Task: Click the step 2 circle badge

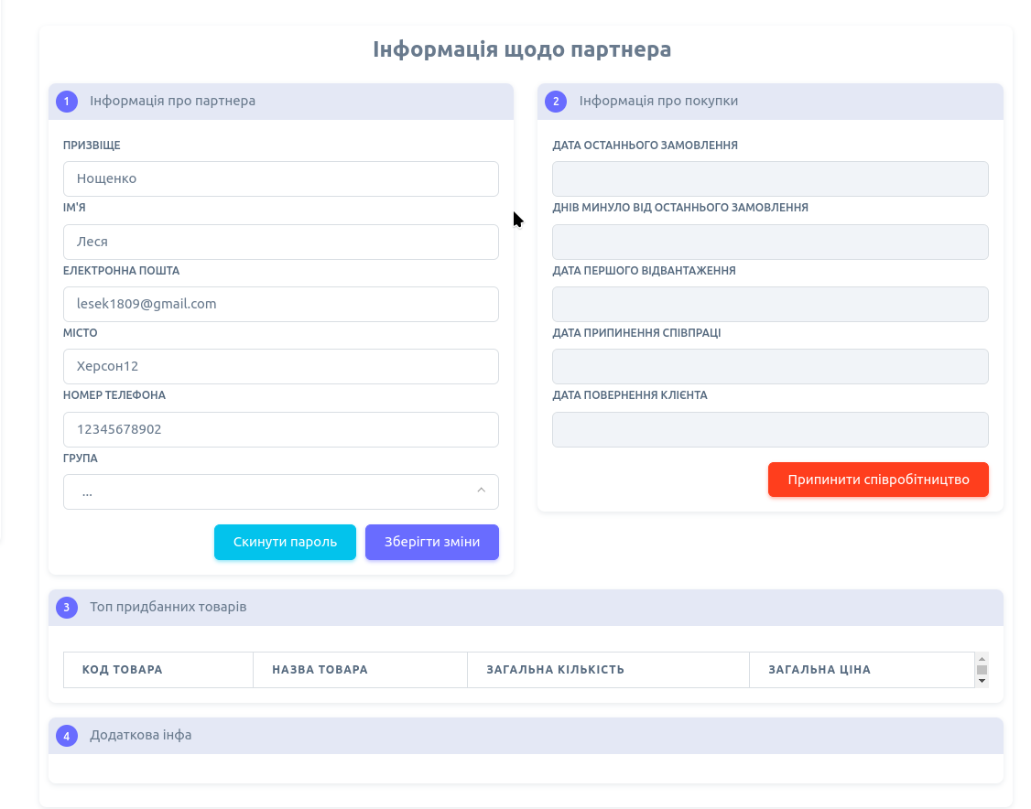Action: pyautogui.click(x=556, y=102)
